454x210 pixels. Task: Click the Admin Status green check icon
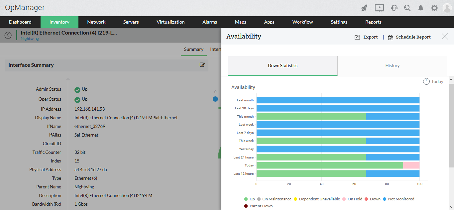(77, 90)
